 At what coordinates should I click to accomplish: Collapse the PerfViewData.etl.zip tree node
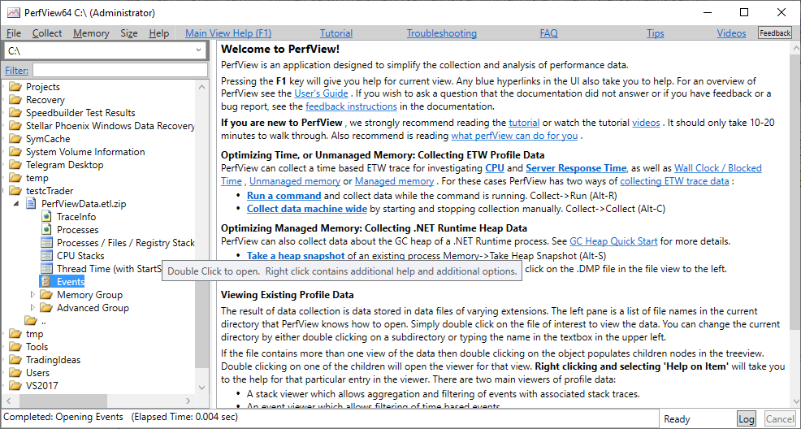coord(18,204)
